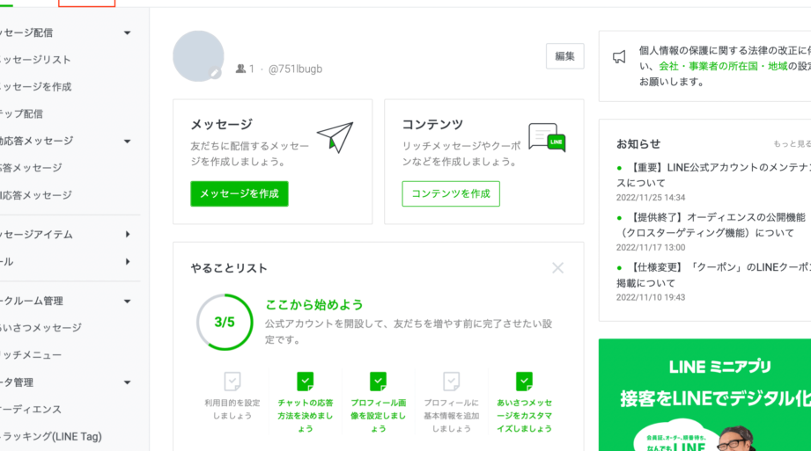Screen dimensions: 811x451
Task: Open トラッキング(LINE Tag) in the sidebar
Action: (51, 437)
